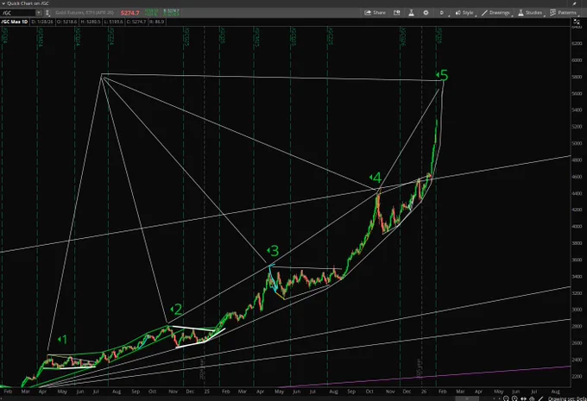Click the symbol link icon beside /GC selector
The width and height of the screenshot is (587, 401).
pos(47,13)
